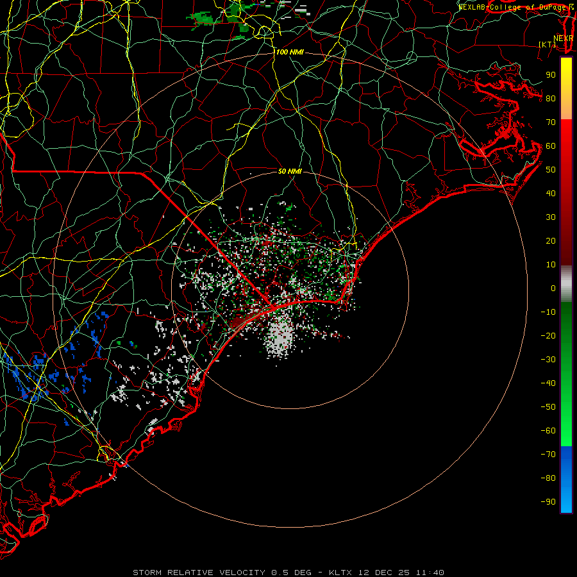Click the 100 NMI range ring label
The image size is (577, 577).
coord(290,53)
